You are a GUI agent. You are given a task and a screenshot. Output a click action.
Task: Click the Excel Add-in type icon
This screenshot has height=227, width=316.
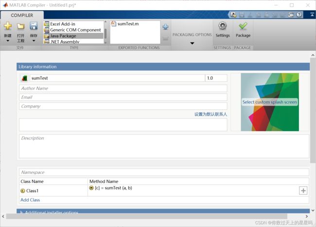[47, 24]
